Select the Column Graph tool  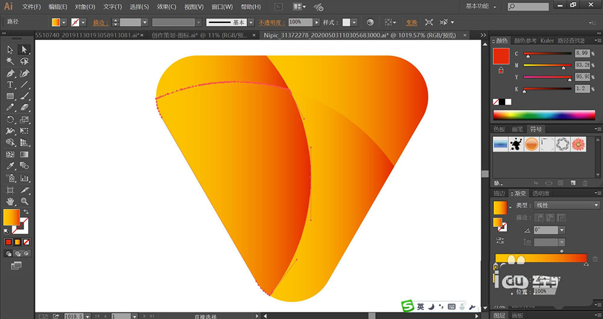24,178
